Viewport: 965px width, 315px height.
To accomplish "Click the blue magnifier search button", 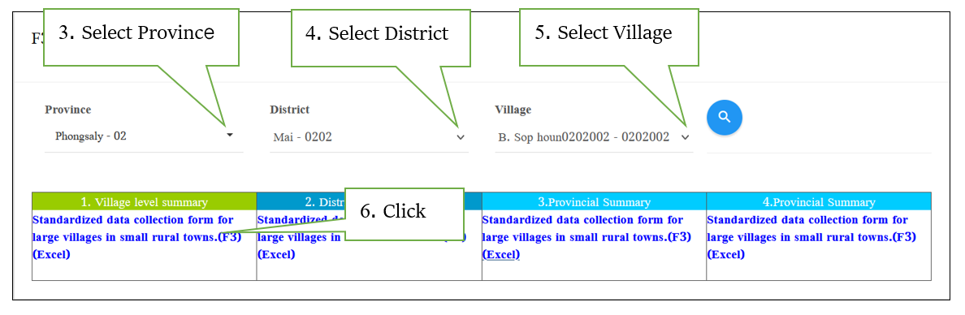I will [x=725, y=117].
